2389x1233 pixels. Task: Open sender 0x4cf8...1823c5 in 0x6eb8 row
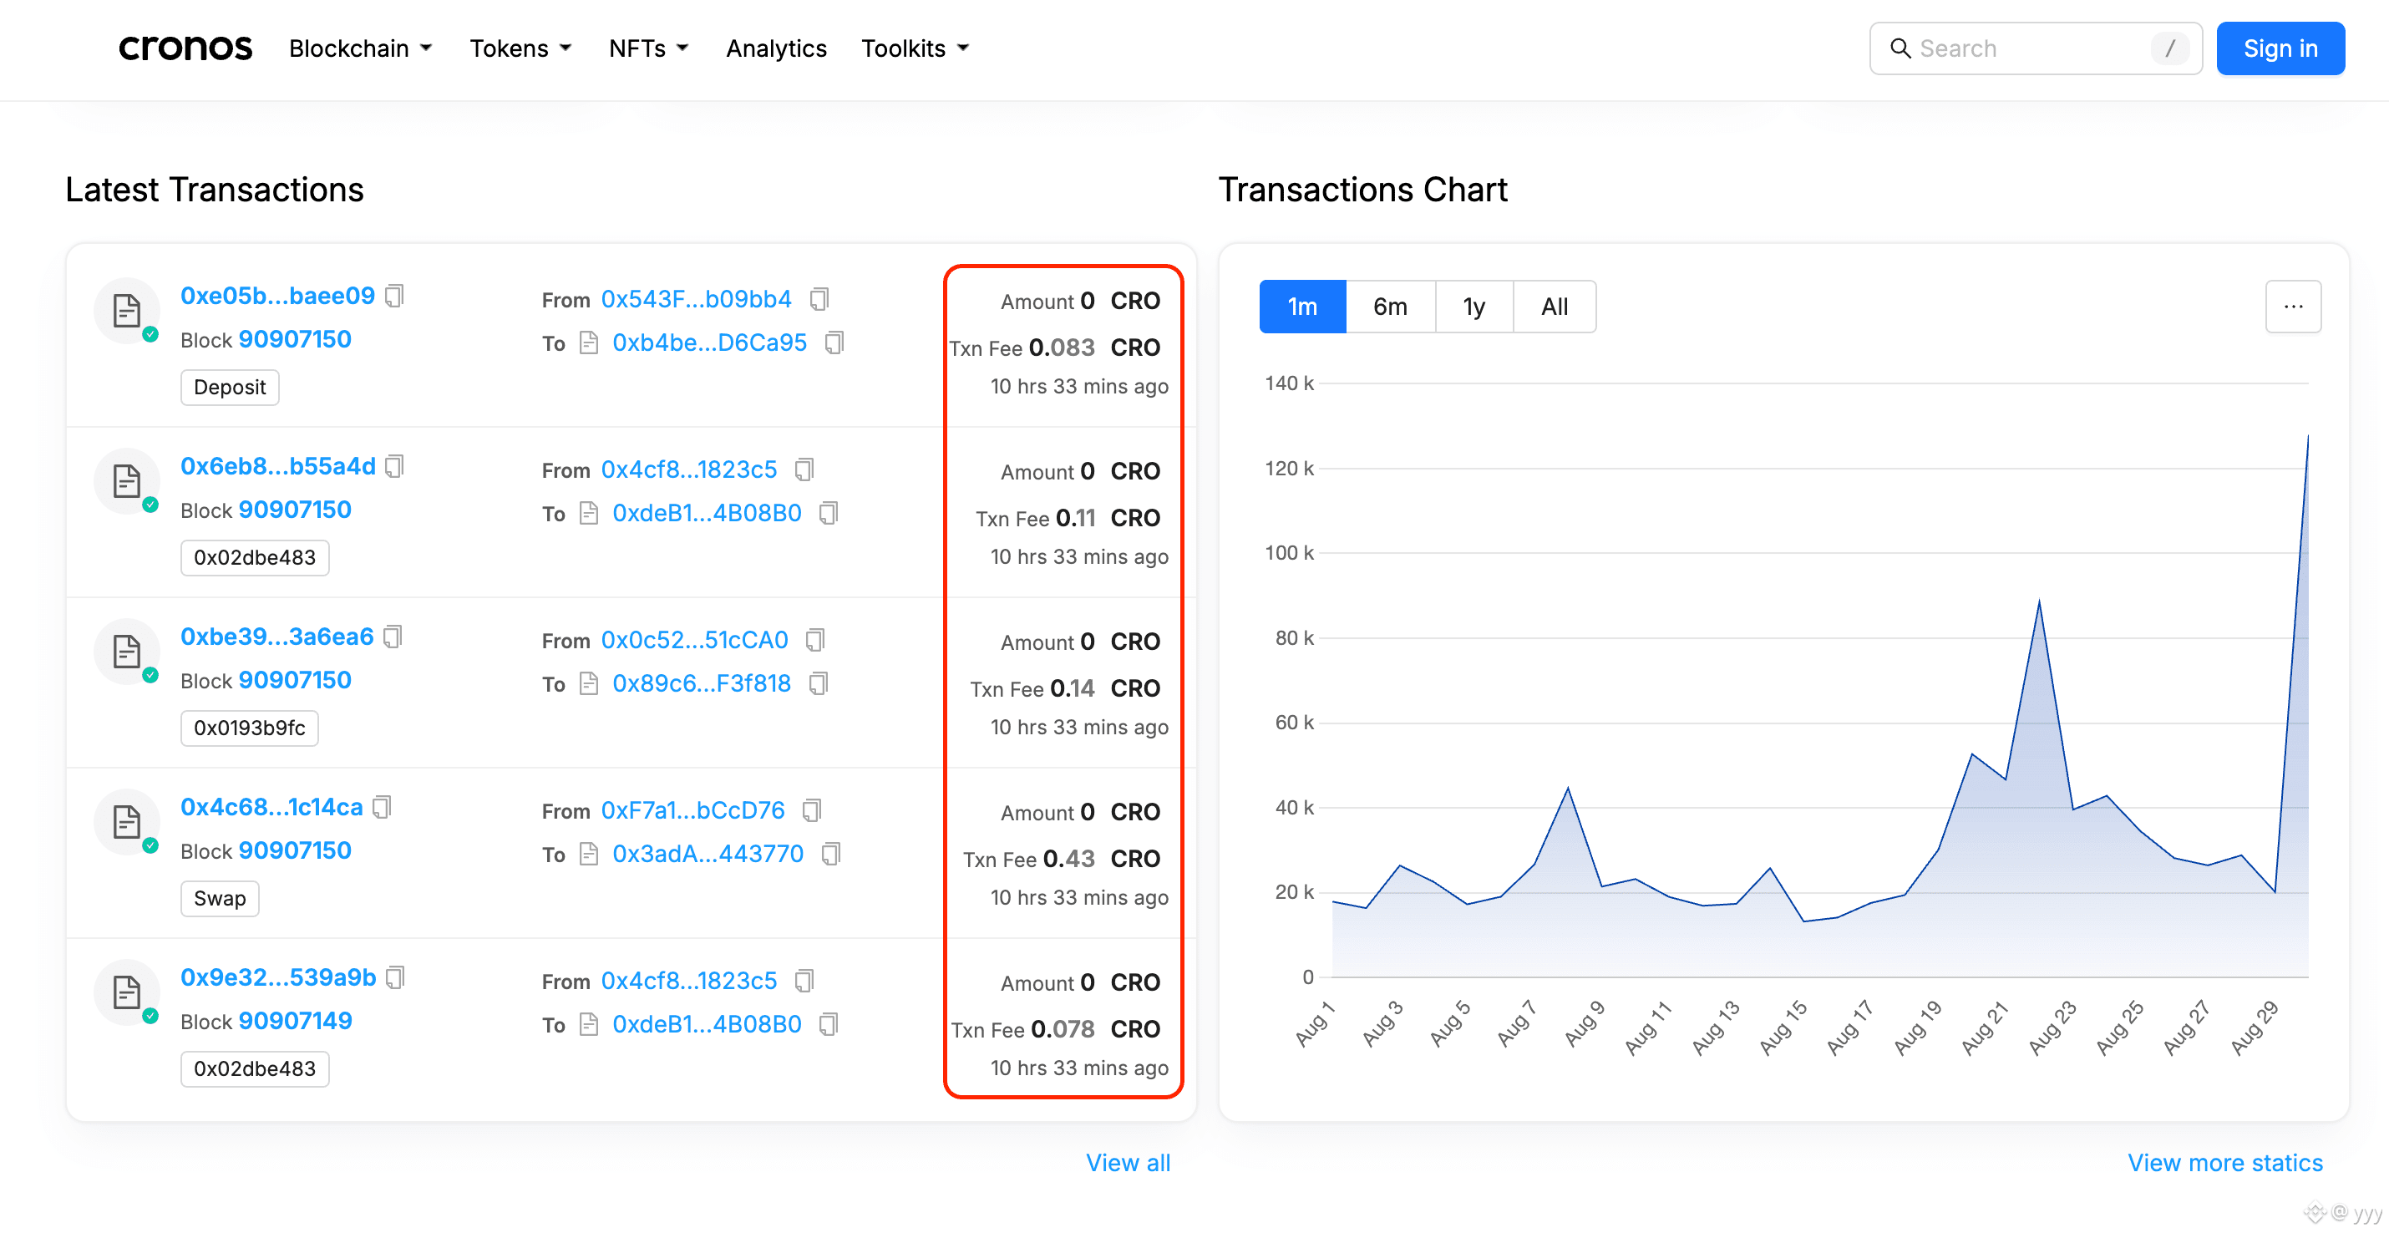point(688,470)
